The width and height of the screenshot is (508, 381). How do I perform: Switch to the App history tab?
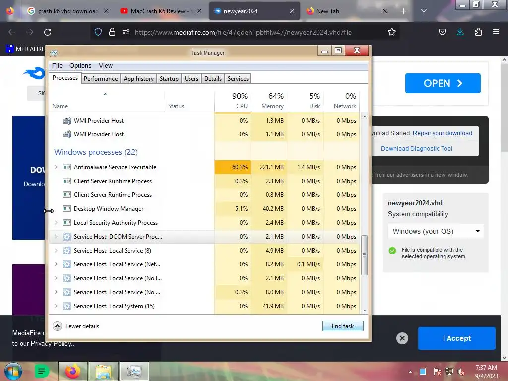pyautogui.click(x=139, y=79)
